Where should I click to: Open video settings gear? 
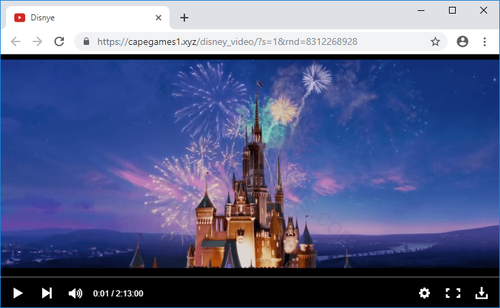pyautogui.click(x=424, y=293)
